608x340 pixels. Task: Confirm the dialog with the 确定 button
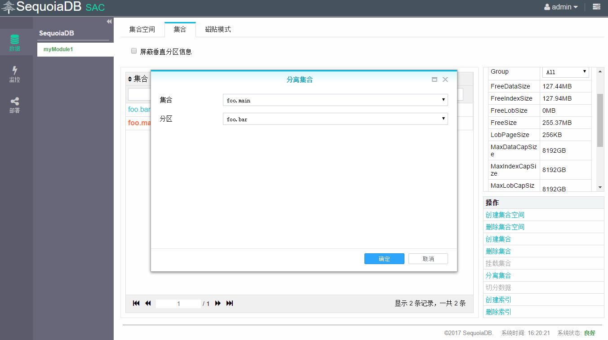384,258
